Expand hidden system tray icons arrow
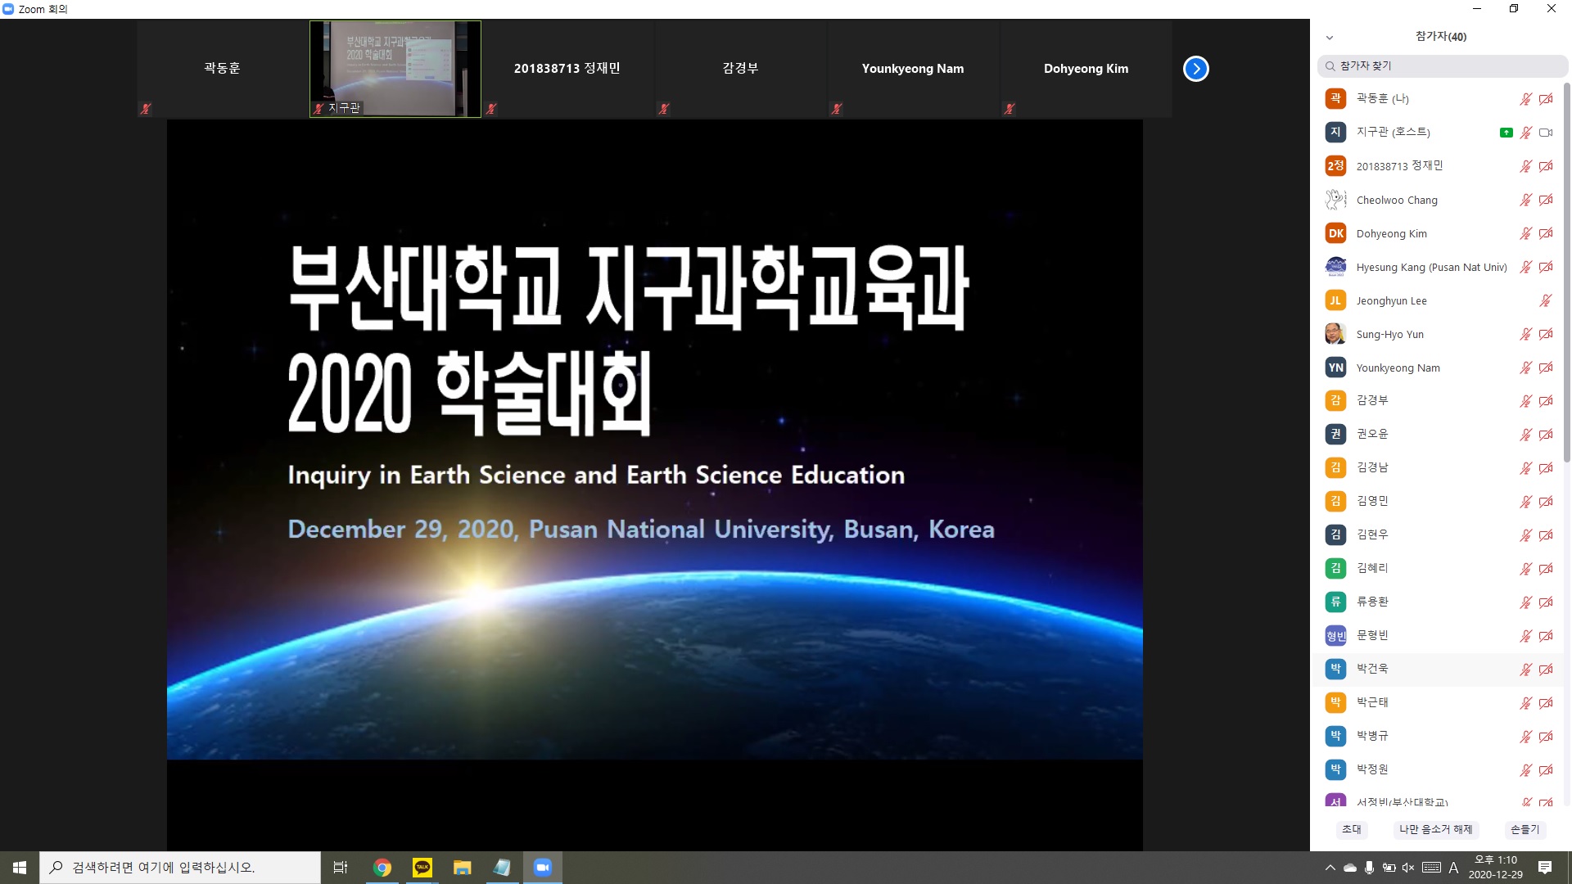The image size is (1572, 884). (1330, 868)
